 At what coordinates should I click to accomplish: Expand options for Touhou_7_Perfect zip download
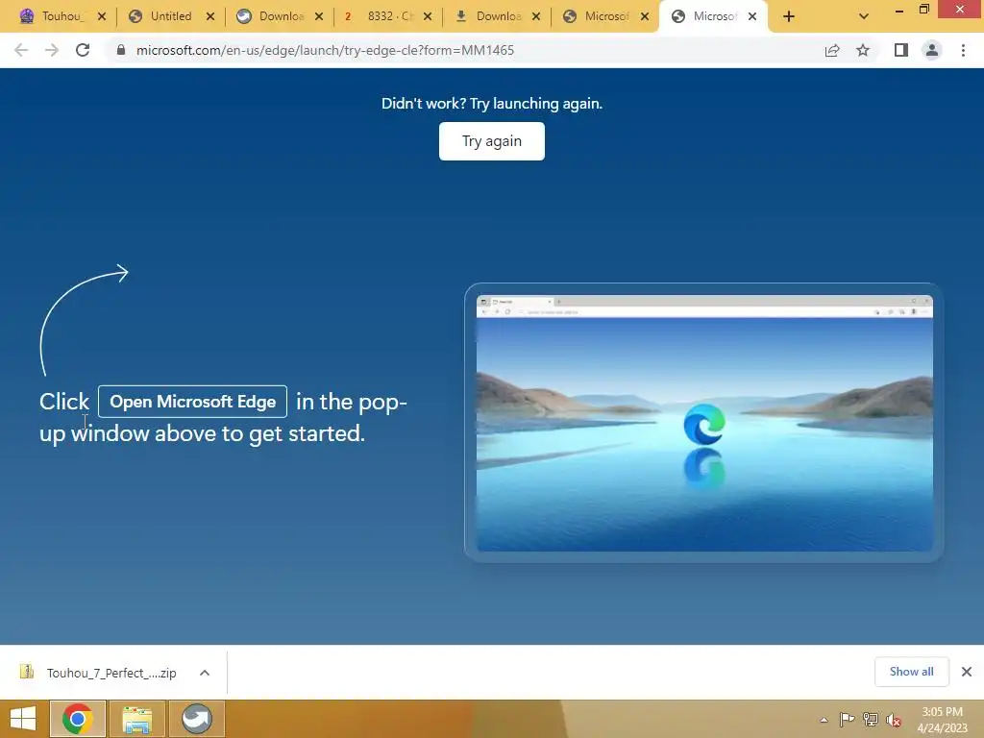tap(205, 673)
